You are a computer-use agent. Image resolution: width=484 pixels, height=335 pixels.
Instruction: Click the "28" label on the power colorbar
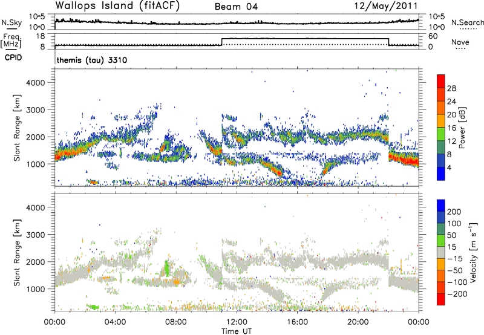click(x=451, y=88)
